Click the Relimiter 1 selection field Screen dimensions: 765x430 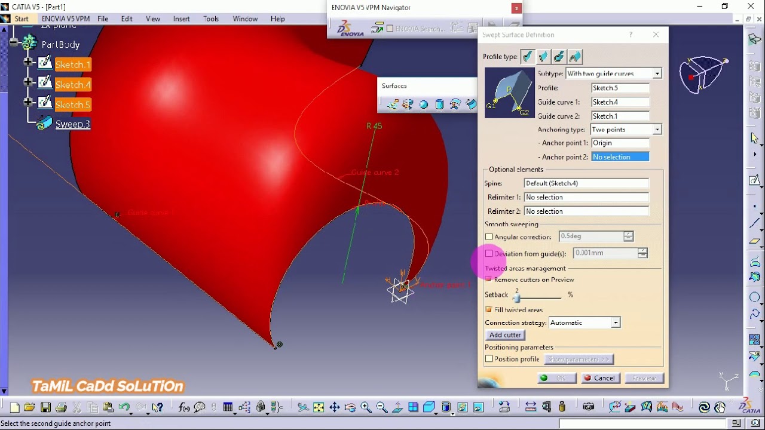(586, 197)
